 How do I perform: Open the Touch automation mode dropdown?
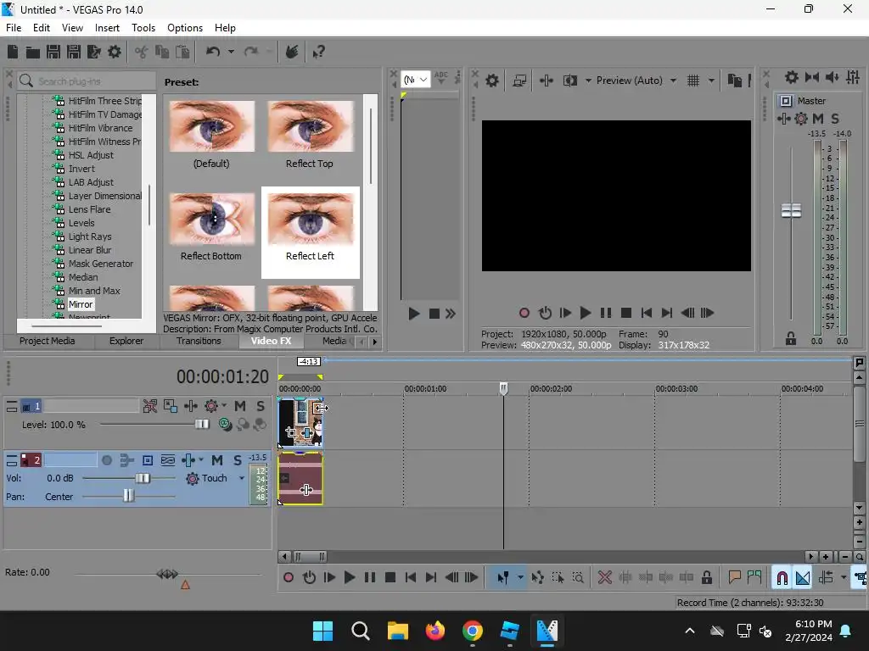[242, 478]
